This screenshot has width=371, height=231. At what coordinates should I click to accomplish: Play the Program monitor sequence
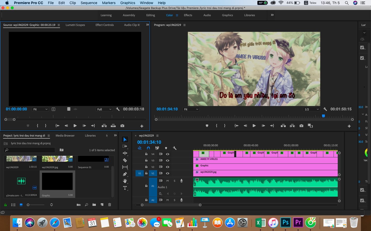pos(254,126)
